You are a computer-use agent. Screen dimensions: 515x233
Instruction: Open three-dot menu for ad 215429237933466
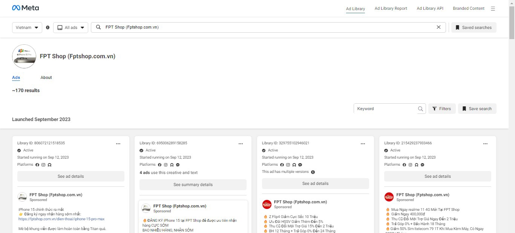point(485,144)
